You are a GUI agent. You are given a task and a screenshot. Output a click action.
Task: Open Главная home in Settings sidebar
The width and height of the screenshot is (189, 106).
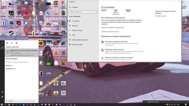[x=75, y=7]
